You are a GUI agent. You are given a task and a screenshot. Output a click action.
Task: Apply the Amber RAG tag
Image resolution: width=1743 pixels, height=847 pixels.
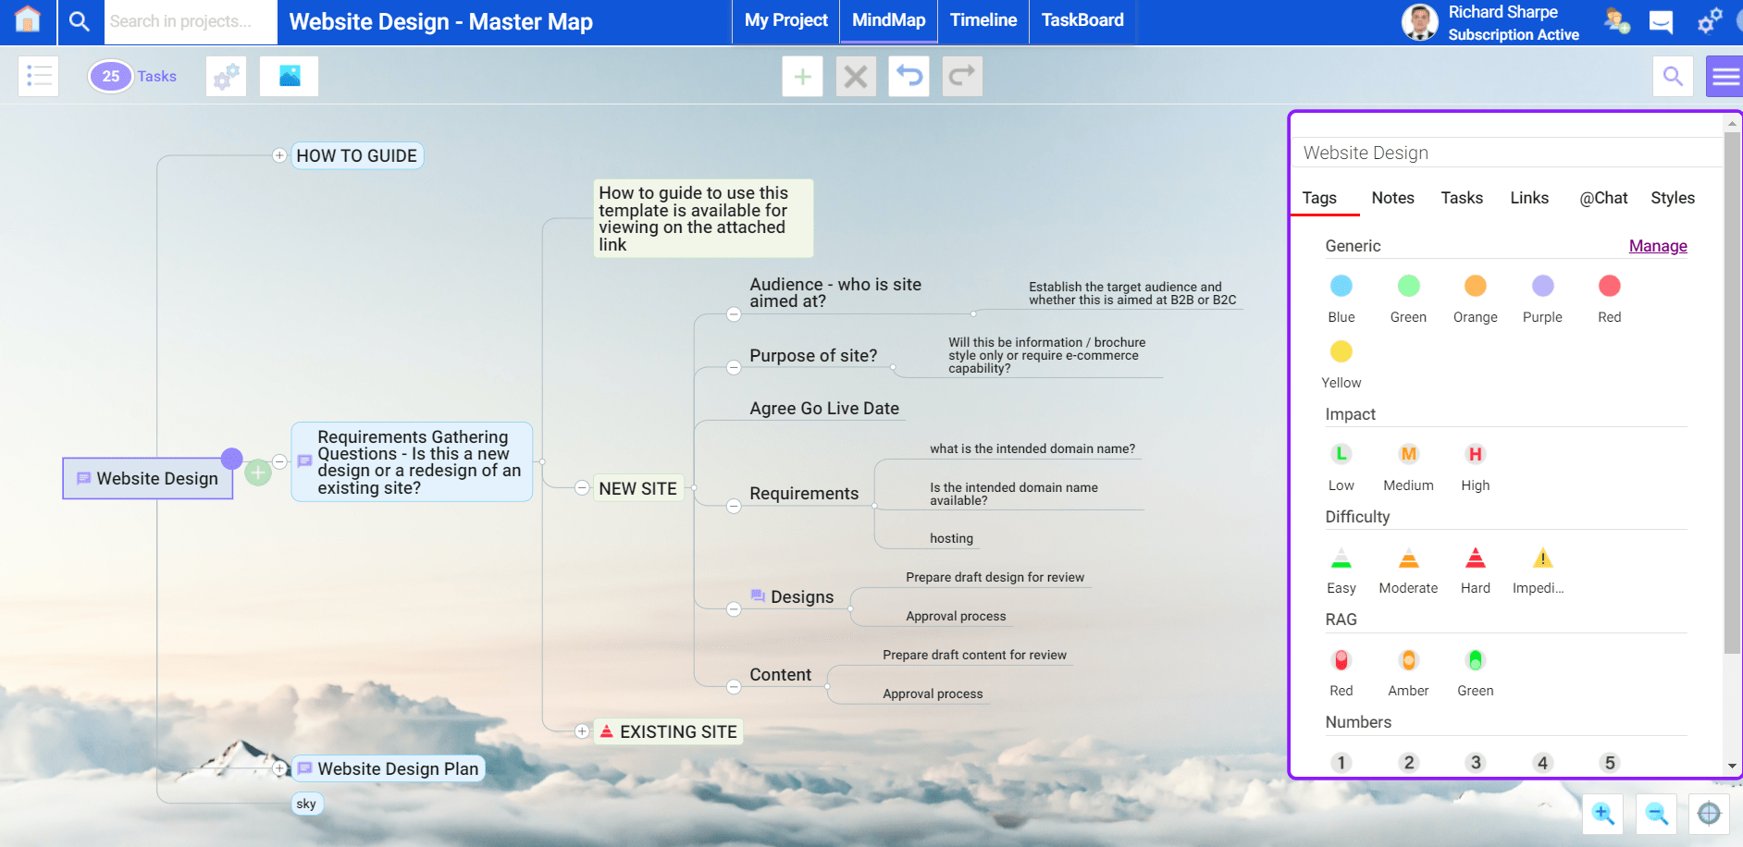click(x=1408, y=660)
